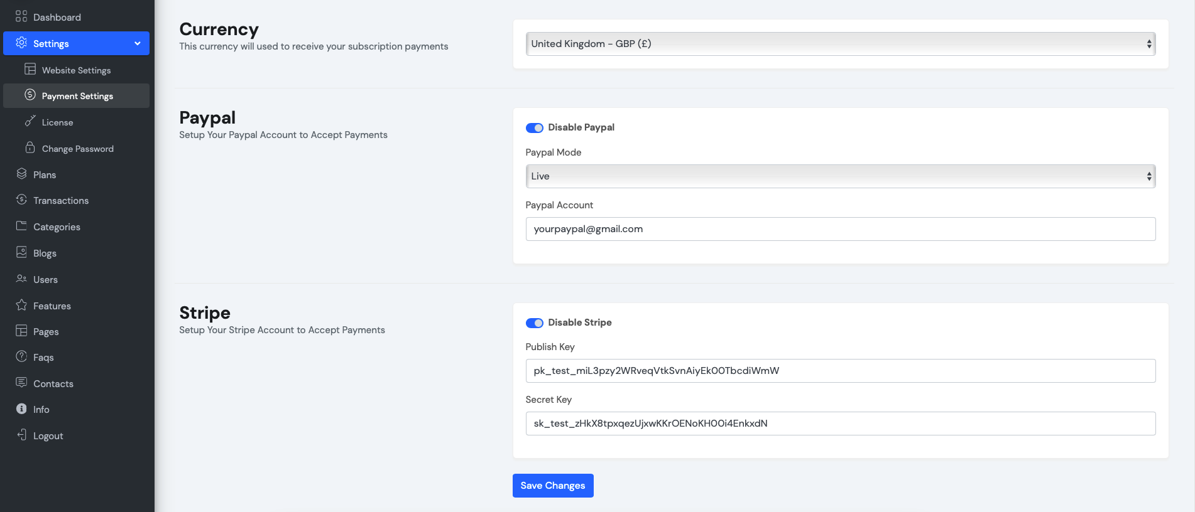Screen dimensions: 1195x512
Task: Open the Paypal Mode dropdown
Action: (x=840, y=176)
